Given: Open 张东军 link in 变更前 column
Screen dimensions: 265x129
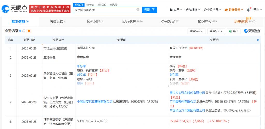Looking at the screenshot, I should point(82,66).
